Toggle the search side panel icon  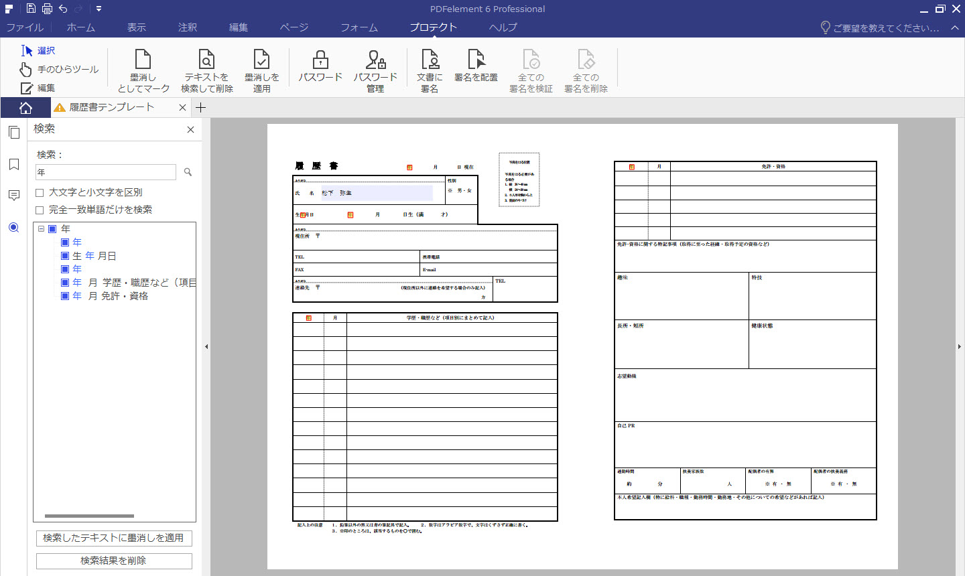pos(14,227)
